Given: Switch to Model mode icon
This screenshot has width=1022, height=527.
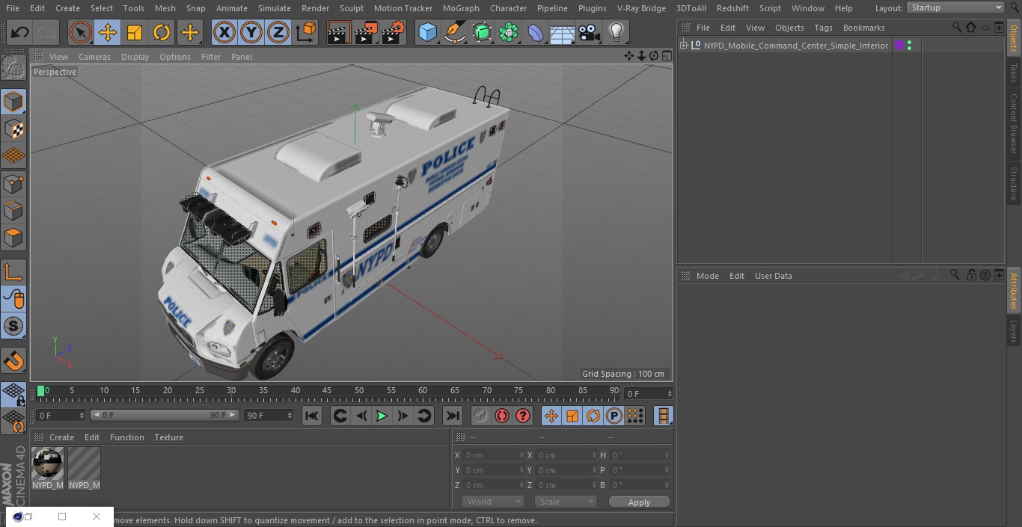Looking at the screenshot, I should coord(14,102).
